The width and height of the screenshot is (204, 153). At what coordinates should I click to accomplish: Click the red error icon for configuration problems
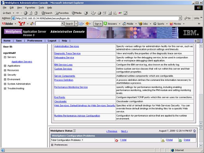pos(117,140)
